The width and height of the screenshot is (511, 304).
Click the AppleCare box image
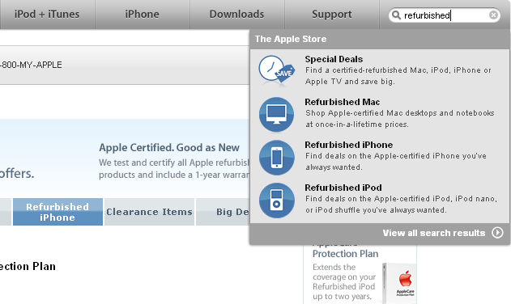click(x=400, y=282)
